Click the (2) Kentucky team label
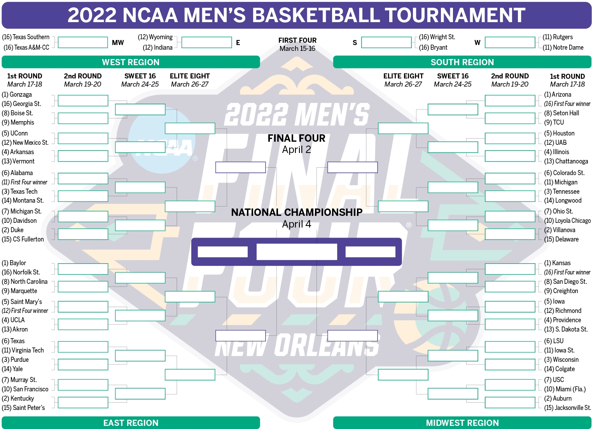 tap(18, 398)
